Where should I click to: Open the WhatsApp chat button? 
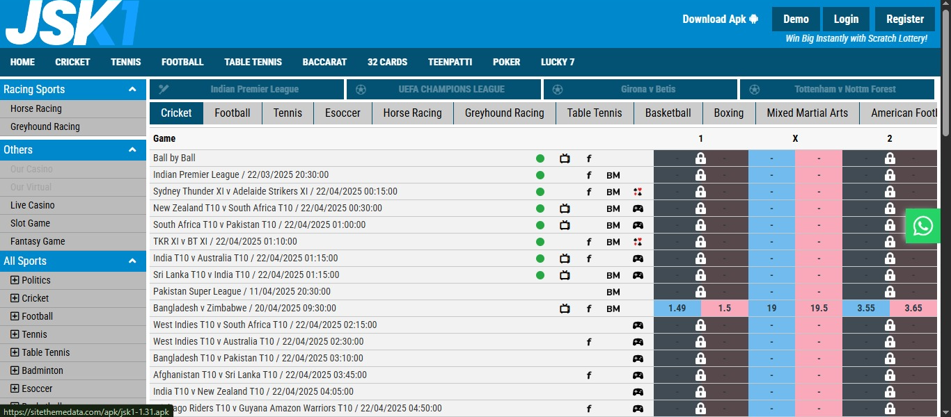[922, 226]
